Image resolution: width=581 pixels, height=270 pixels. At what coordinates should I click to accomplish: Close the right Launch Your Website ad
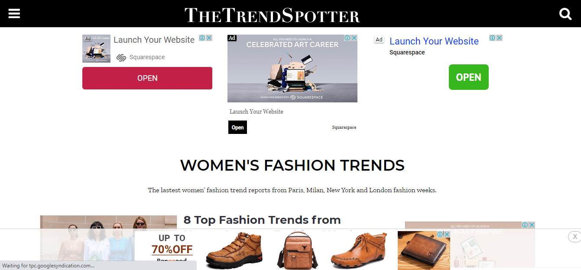point(499,38)
